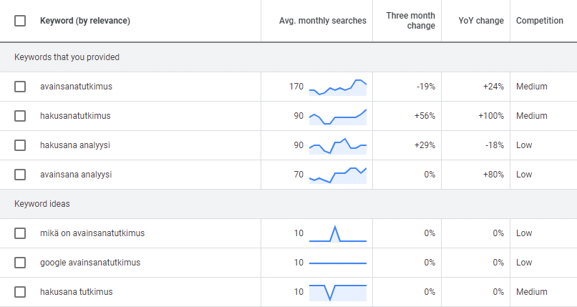Click the -18% YoY change value
Screen dimensions: 577x307
pyautogui.click(x=495, y=145)
